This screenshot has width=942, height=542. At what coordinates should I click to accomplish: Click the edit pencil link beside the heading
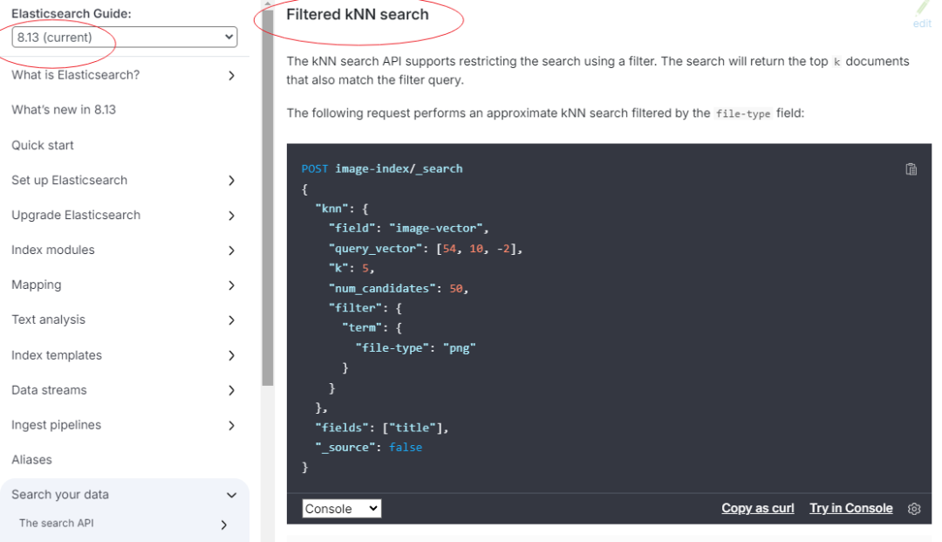tap(922, 16)
